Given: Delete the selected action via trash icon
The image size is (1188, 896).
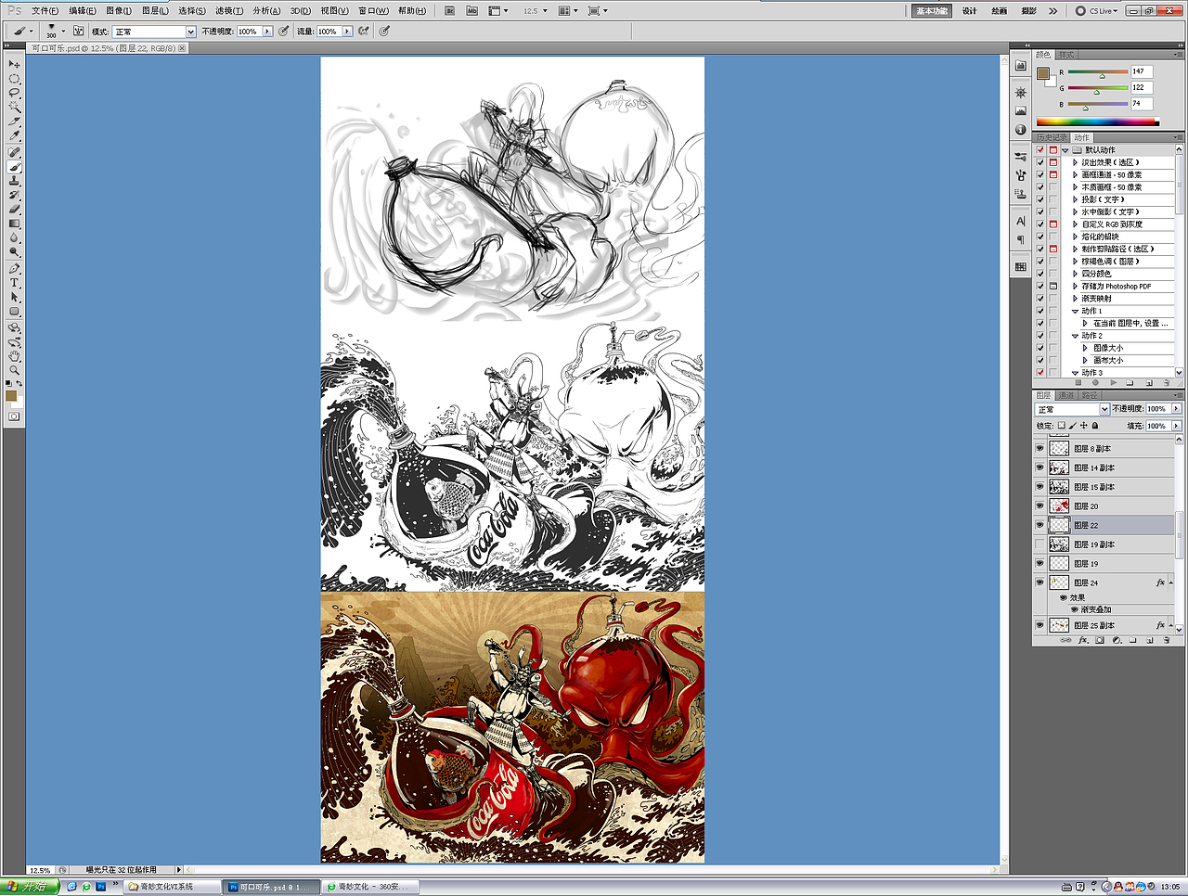Looking at the screenshot, I should (1167, 382).
